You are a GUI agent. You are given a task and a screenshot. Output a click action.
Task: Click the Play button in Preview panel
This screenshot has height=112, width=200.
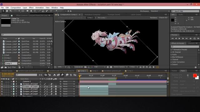[179, 39]
